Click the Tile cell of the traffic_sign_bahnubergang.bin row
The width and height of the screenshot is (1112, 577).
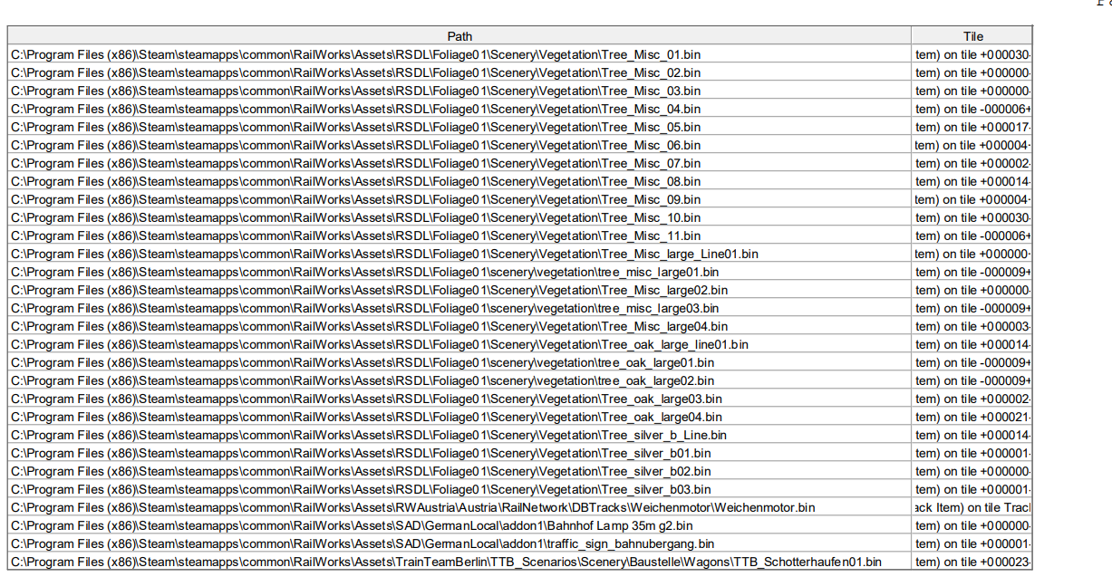(x=972, y=543)
